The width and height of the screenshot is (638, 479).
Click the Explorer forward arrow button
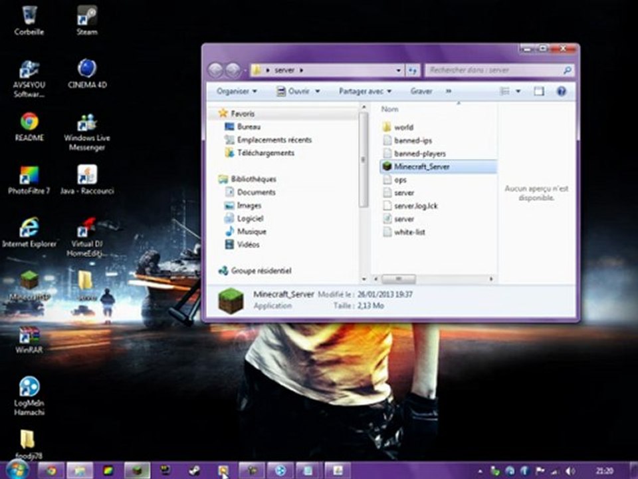pos(233,70)
